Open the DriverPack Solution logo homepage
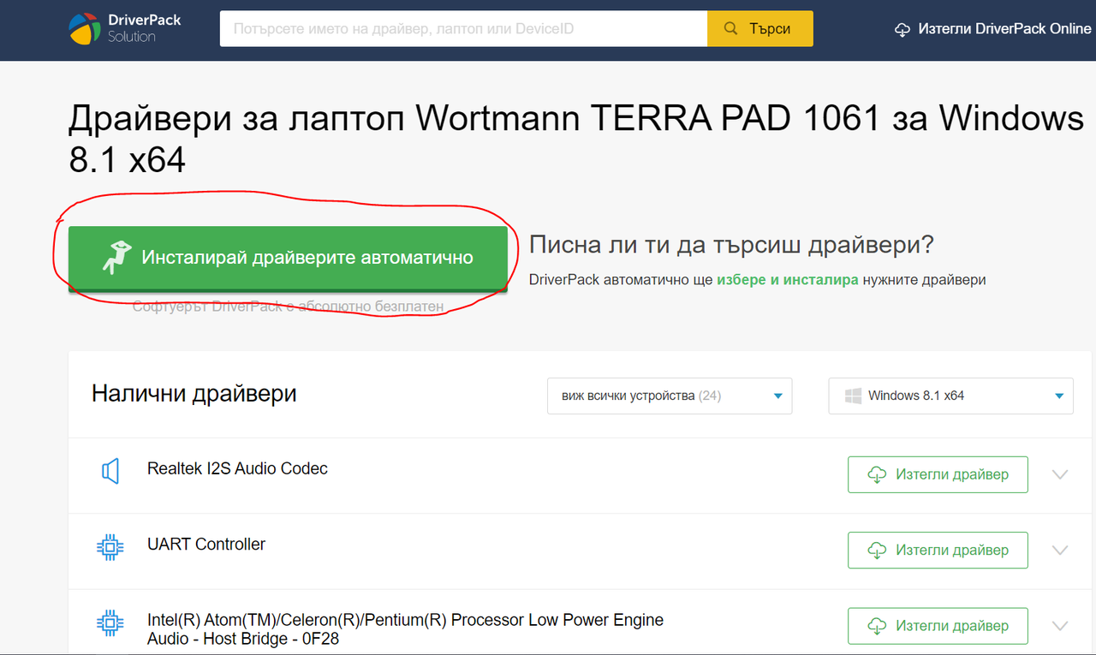 point(125,28)
